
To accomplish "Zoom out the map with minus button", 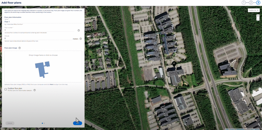I will [258, 19].
